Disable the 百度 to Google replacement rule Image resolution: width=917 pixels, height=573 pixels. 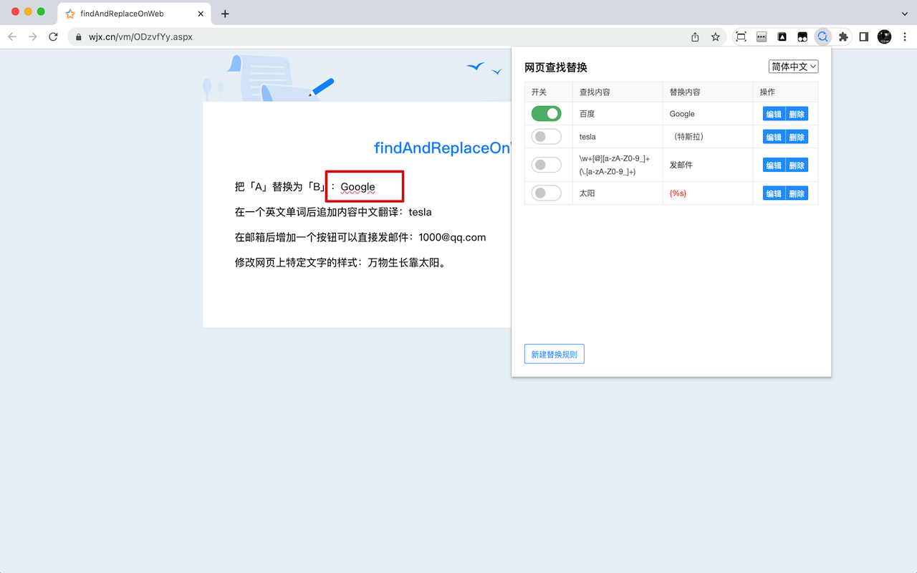(546, 113)
